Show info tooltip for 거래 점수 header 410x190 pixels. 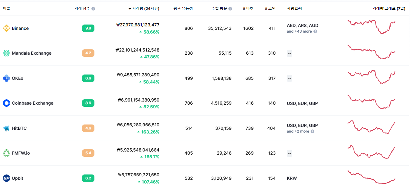click(93, 9)
